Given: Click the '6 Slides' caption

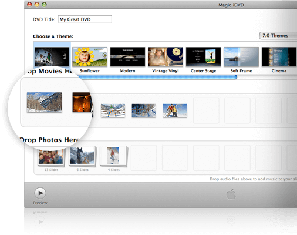Looking at the screenshot, I should point(83,170).
